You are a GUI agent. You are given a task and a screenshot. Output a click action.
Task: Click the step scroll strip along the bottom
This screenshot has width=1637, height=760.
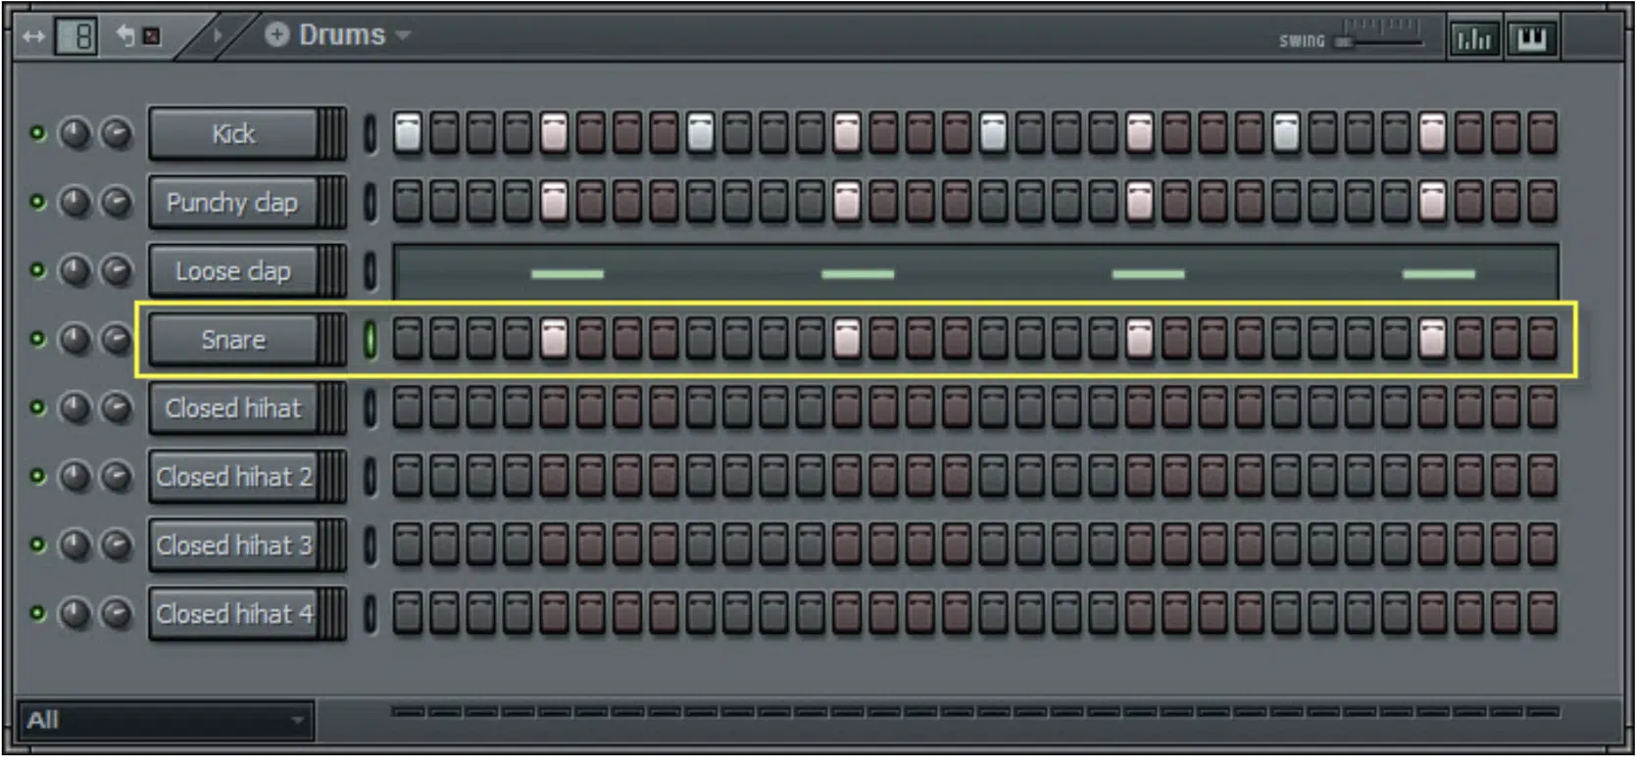[x=975, y=712]
